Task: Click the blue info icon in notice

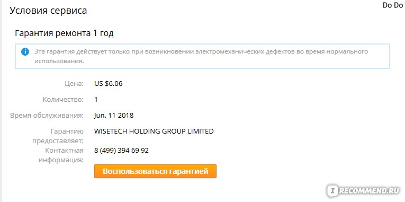Action: 25,52
